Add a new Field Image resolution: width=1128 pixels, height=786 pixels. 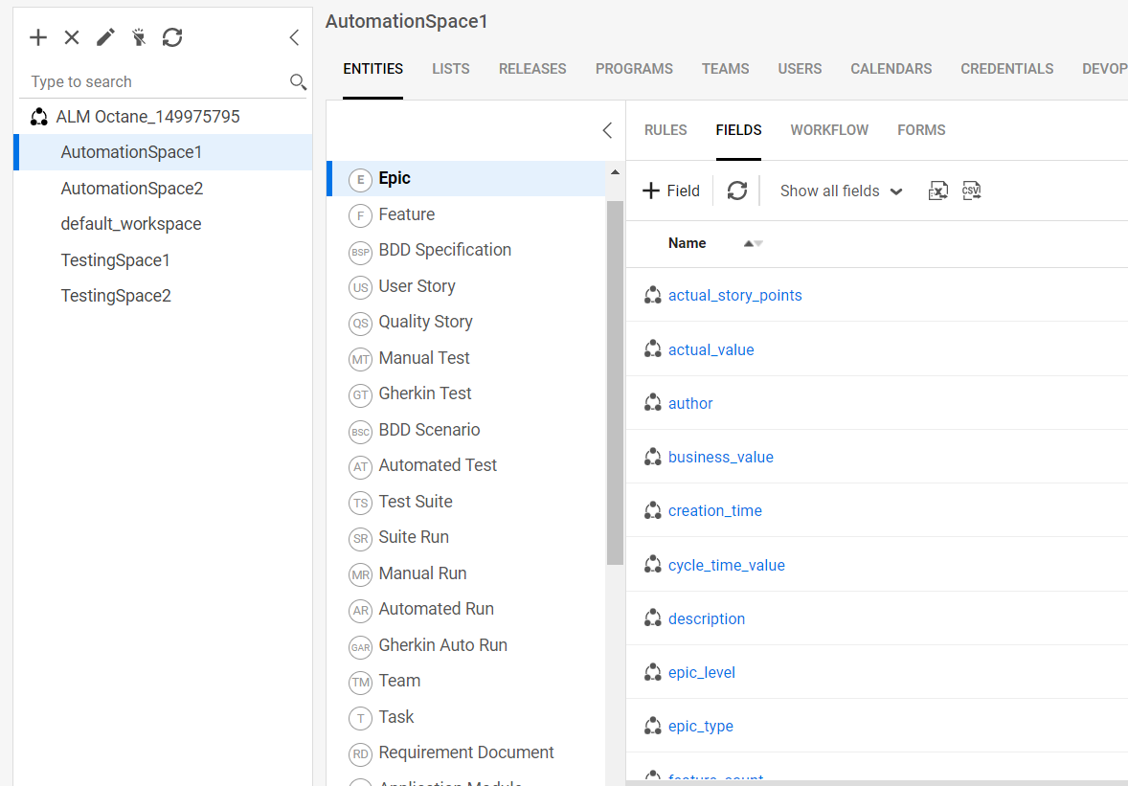(x=671, y=191)
